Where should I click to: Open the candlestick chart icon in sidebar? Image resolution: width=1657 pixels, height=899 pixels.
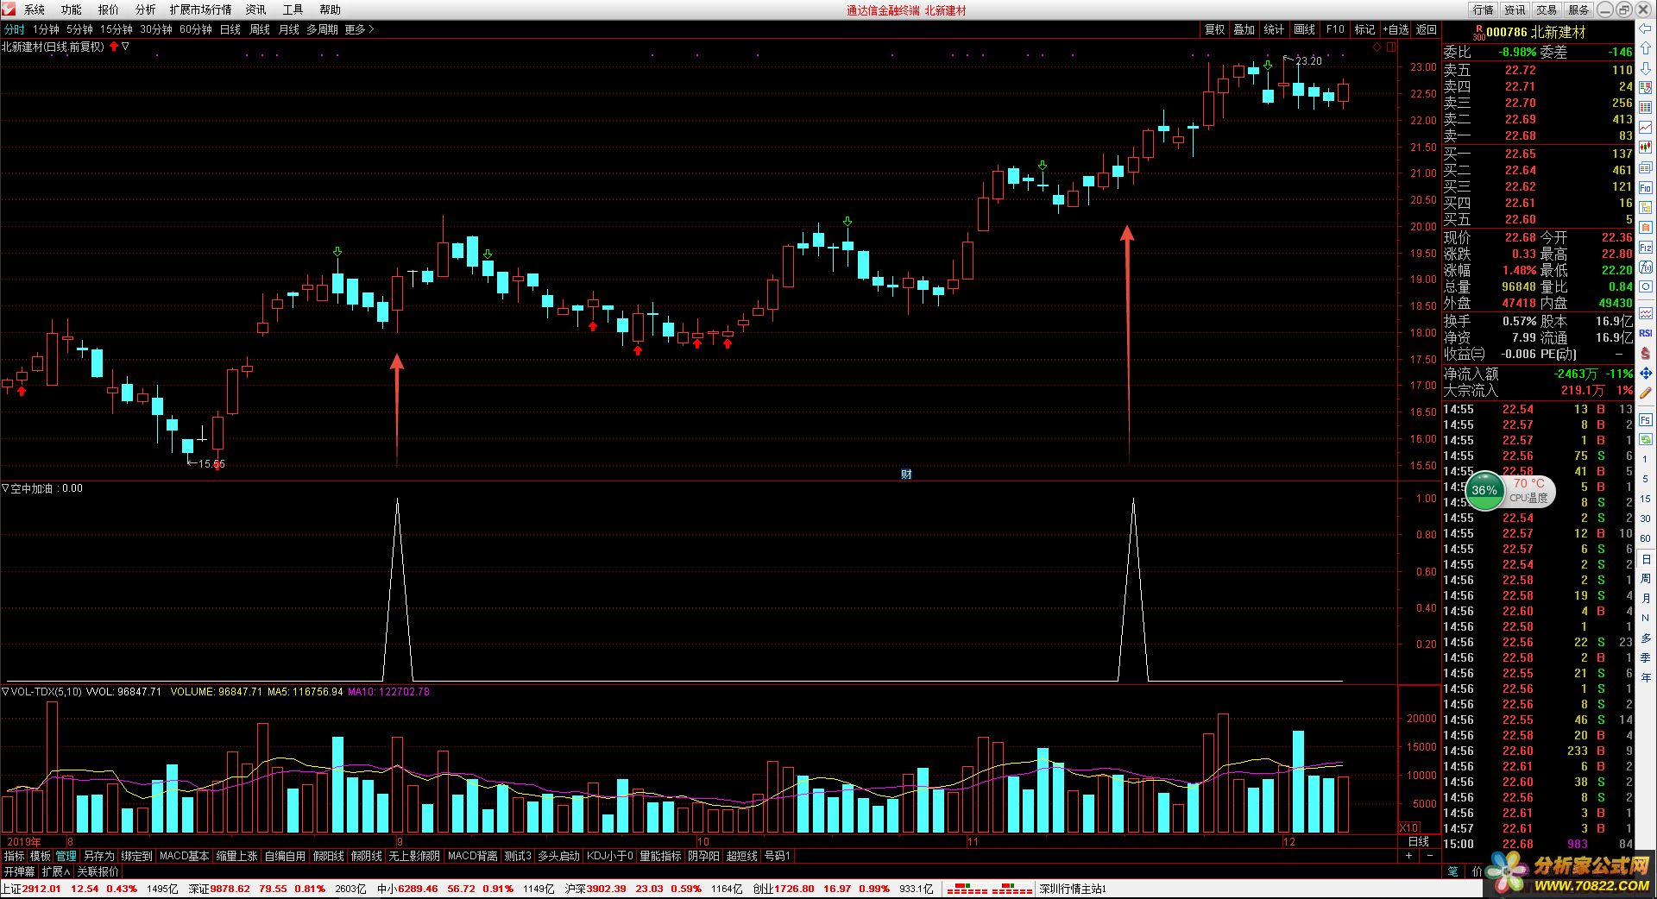tap(1646, 148)
